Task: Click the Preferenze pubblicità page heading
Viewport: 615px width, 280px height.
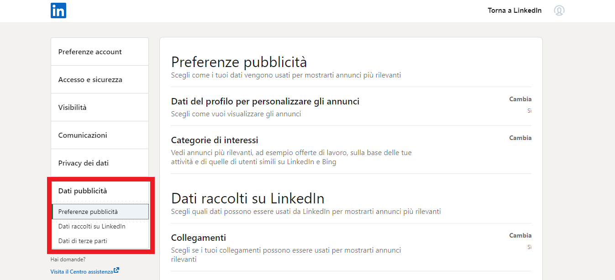Action: tap(239, 62)
